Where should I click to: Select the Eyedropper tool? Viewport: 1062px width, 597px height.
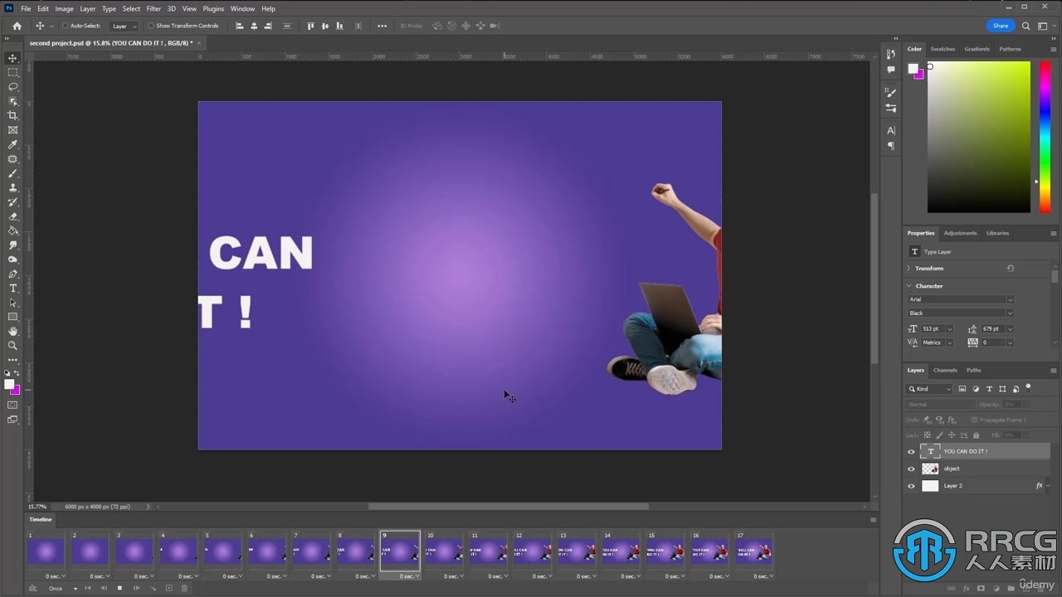[x=12, y=144]
